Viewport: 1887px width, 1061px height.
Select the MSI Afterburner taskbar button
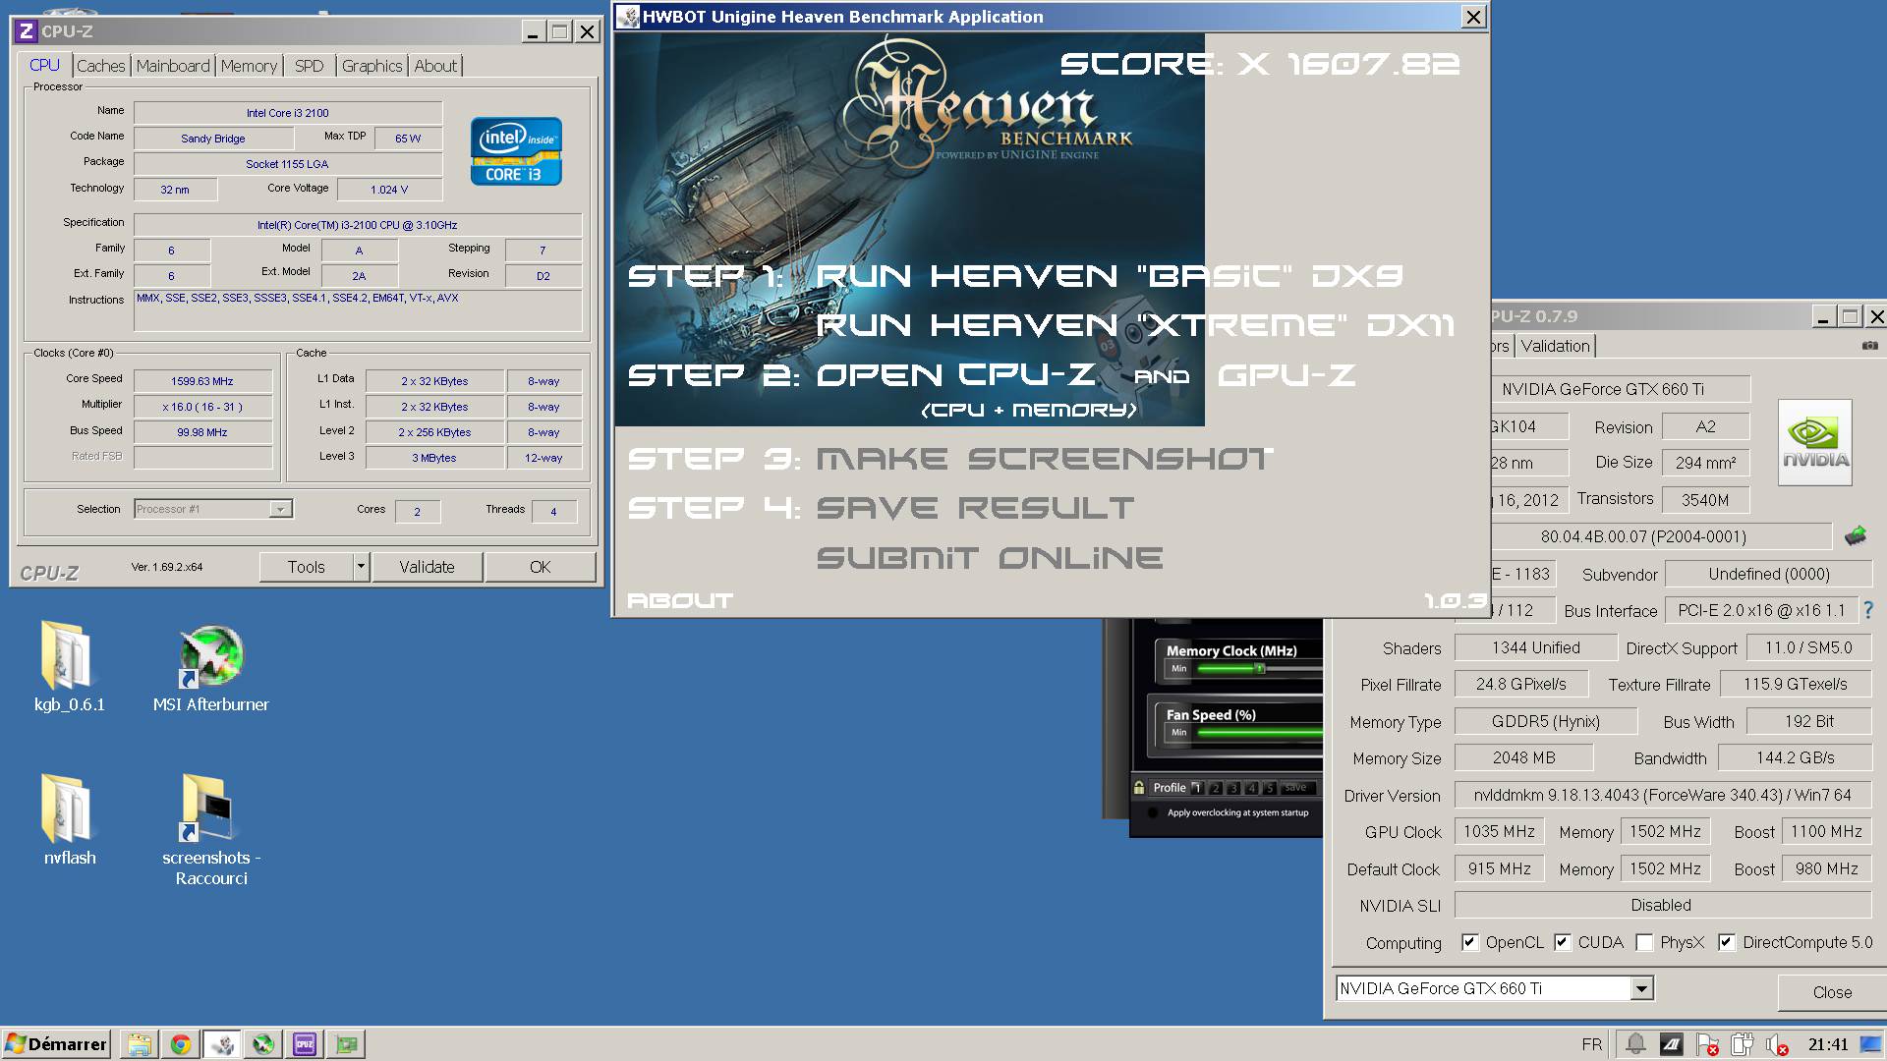point(263,1044)
